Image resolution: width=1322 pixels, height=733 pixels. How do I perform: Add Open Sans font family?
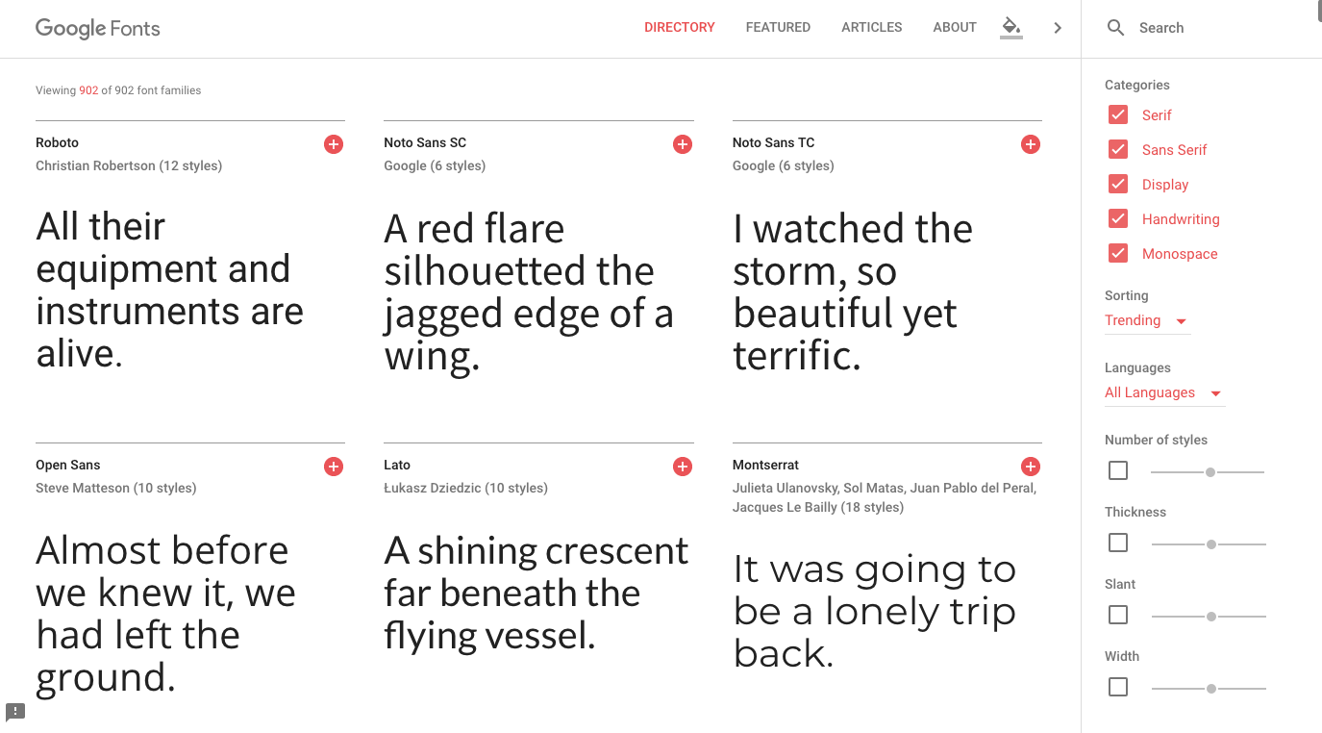[x=334, y=467]
